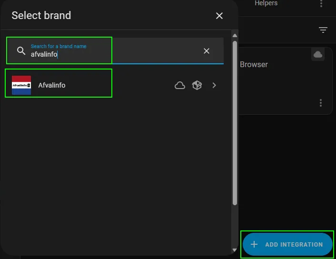336x259 pixels.
Task: Click the dialog scrollbar up arrow
Action: click(x=235, y=36)
